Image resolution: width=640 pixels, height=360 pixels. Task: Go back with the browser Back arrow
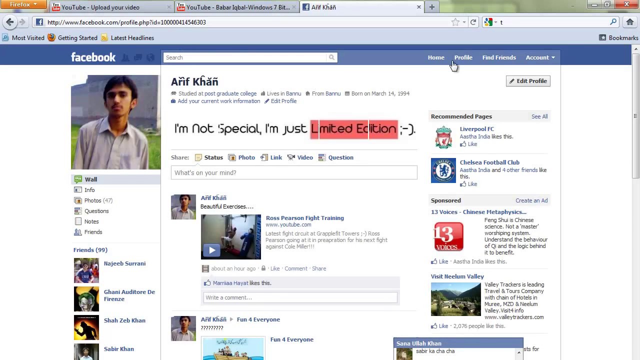(10, 22)
